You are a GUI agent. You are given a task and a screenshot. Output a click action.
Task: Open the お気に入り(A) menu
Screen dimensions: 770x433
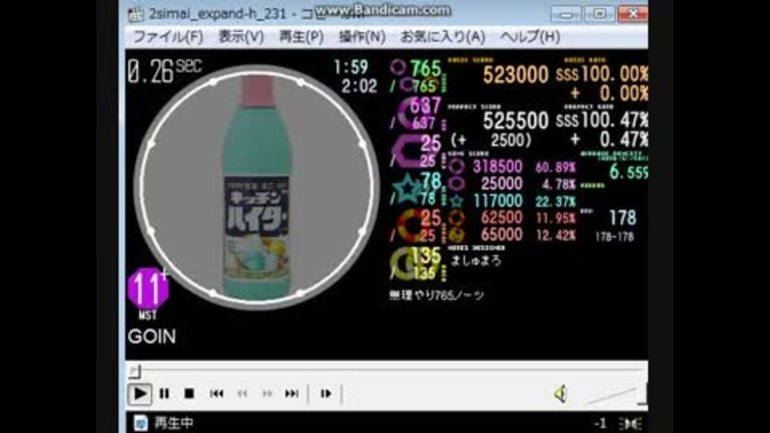[x=443, y=37]
